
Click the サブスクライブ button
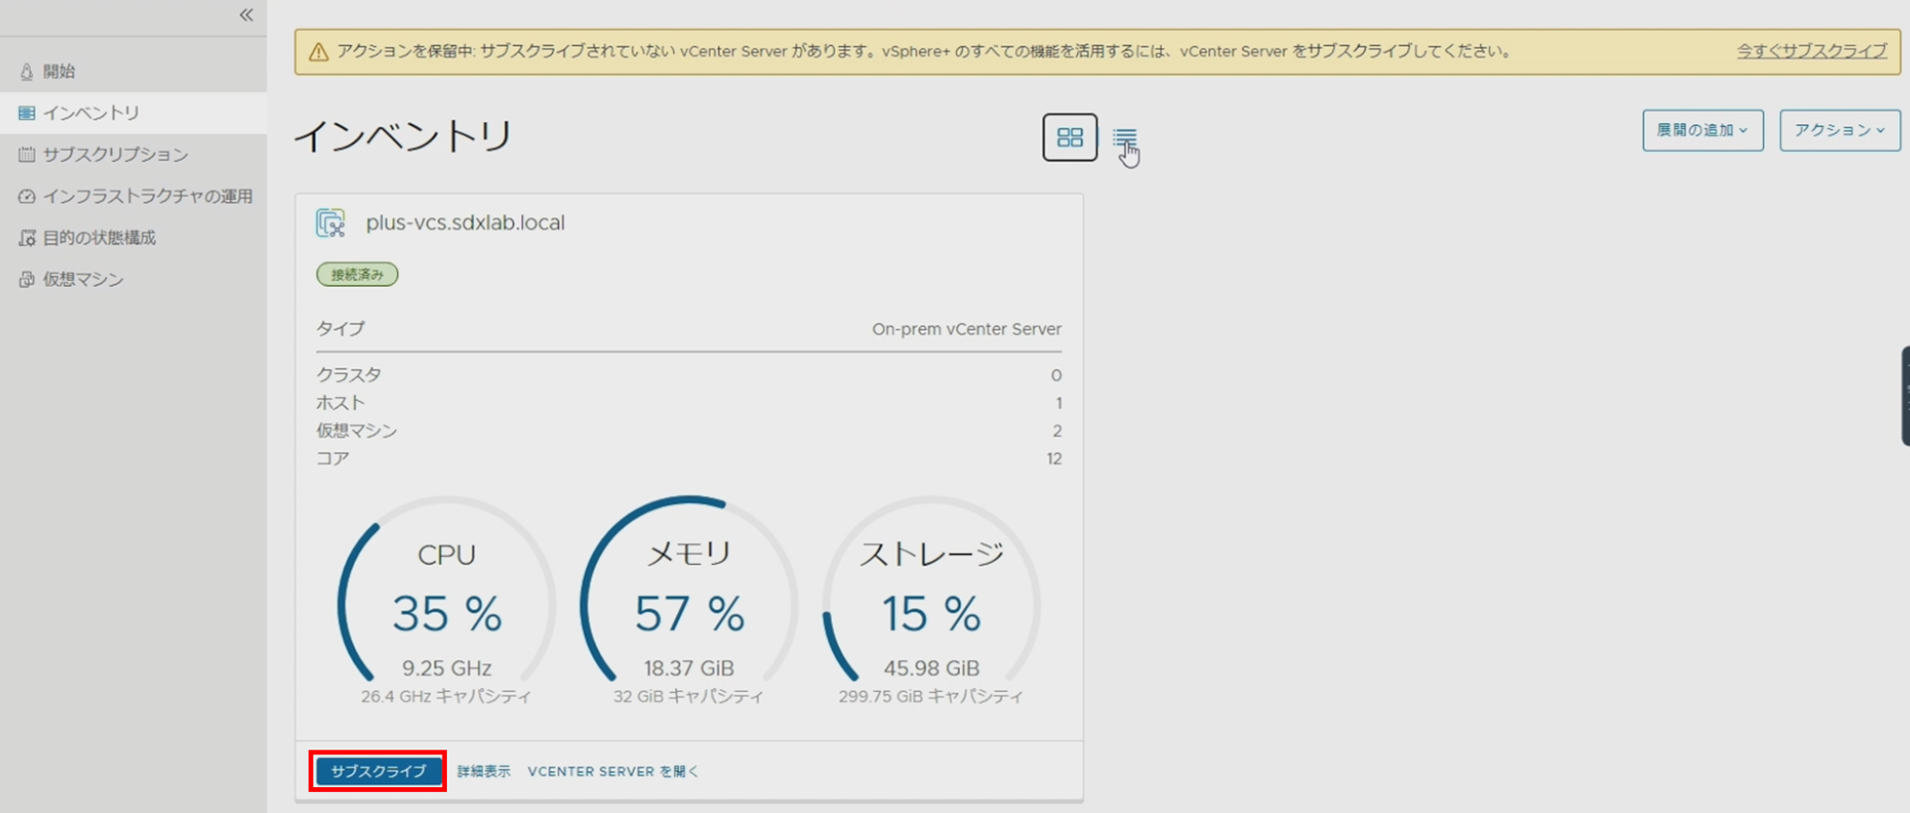point(378,772)
